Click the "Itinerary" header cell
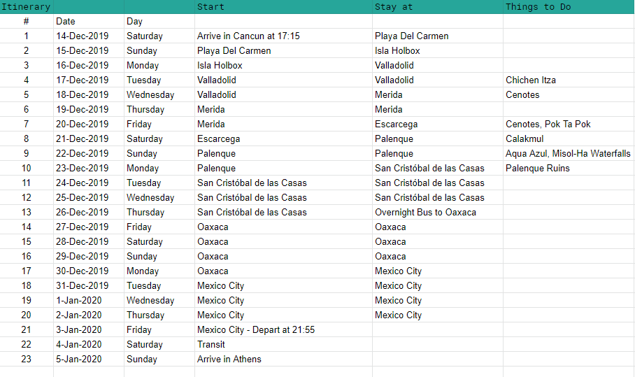The height and width of the screenshot is (377, 635). 27,7
